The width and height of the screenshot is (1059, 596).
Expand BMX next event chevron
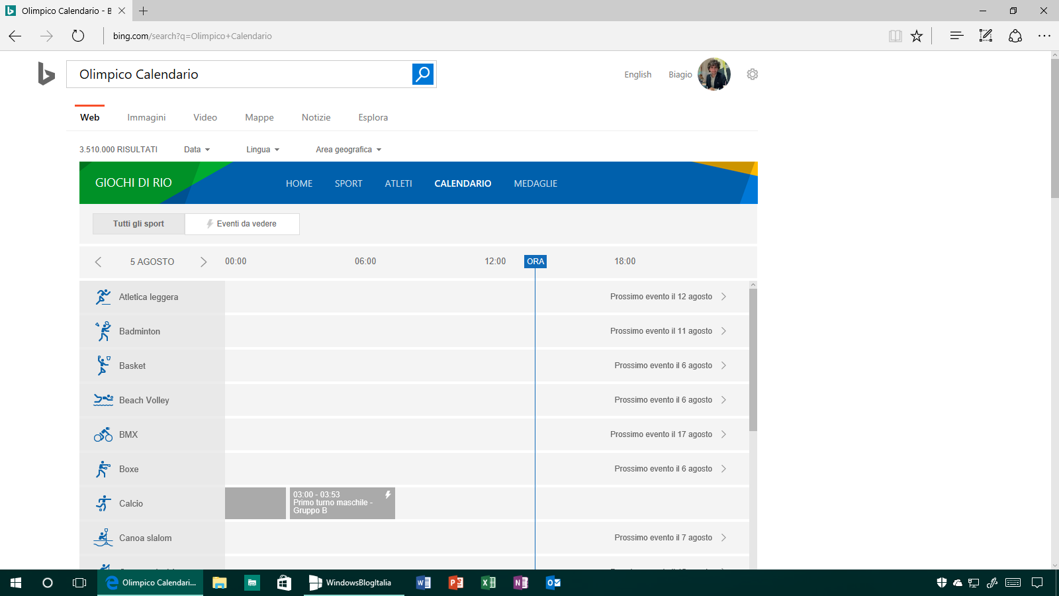pyautogui.click(x=723, y=434)
